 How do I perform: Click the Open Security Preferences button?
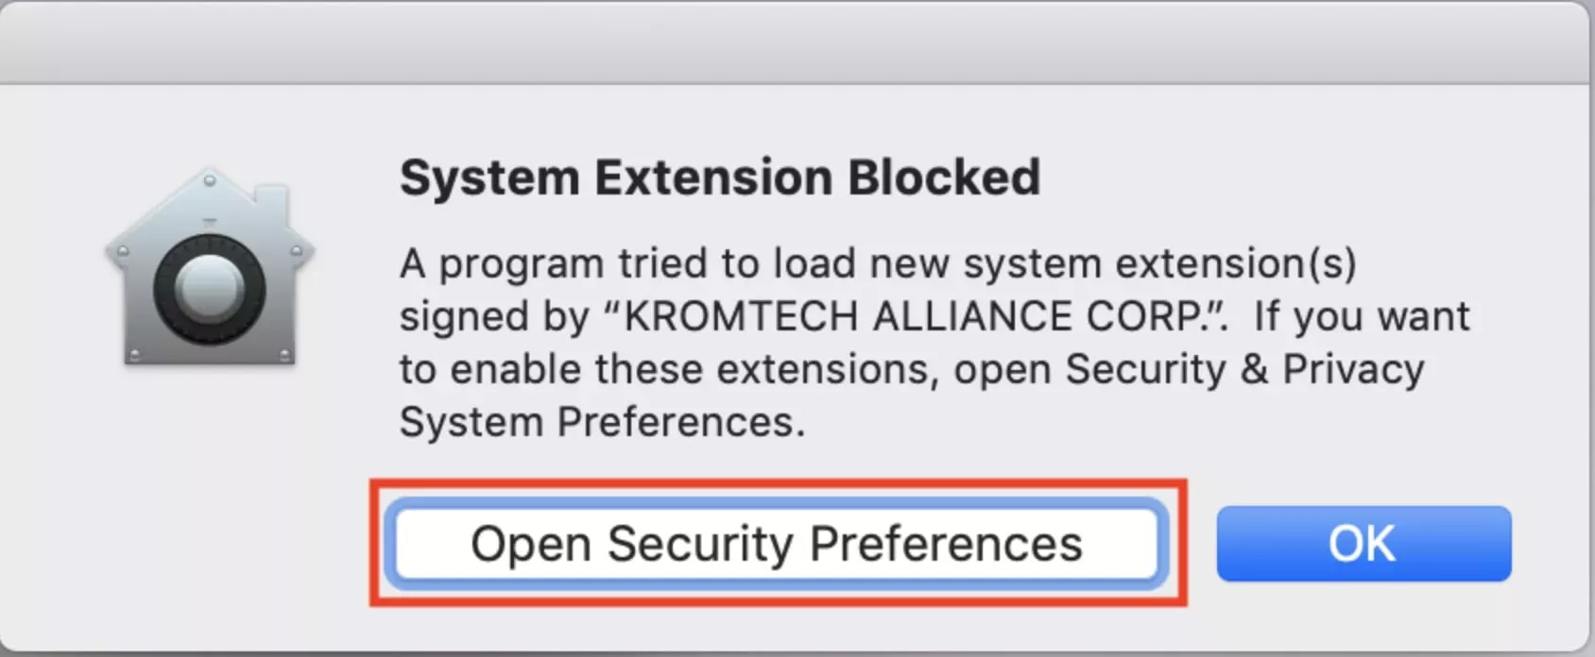[x=777, y=545]
